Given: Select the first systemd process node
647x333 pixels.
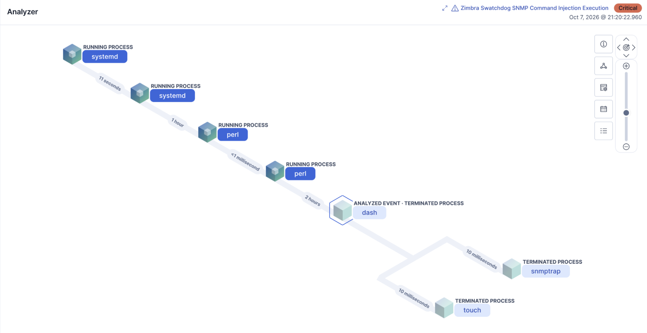Looking at the screenshot, I should [x=105, y=57].
